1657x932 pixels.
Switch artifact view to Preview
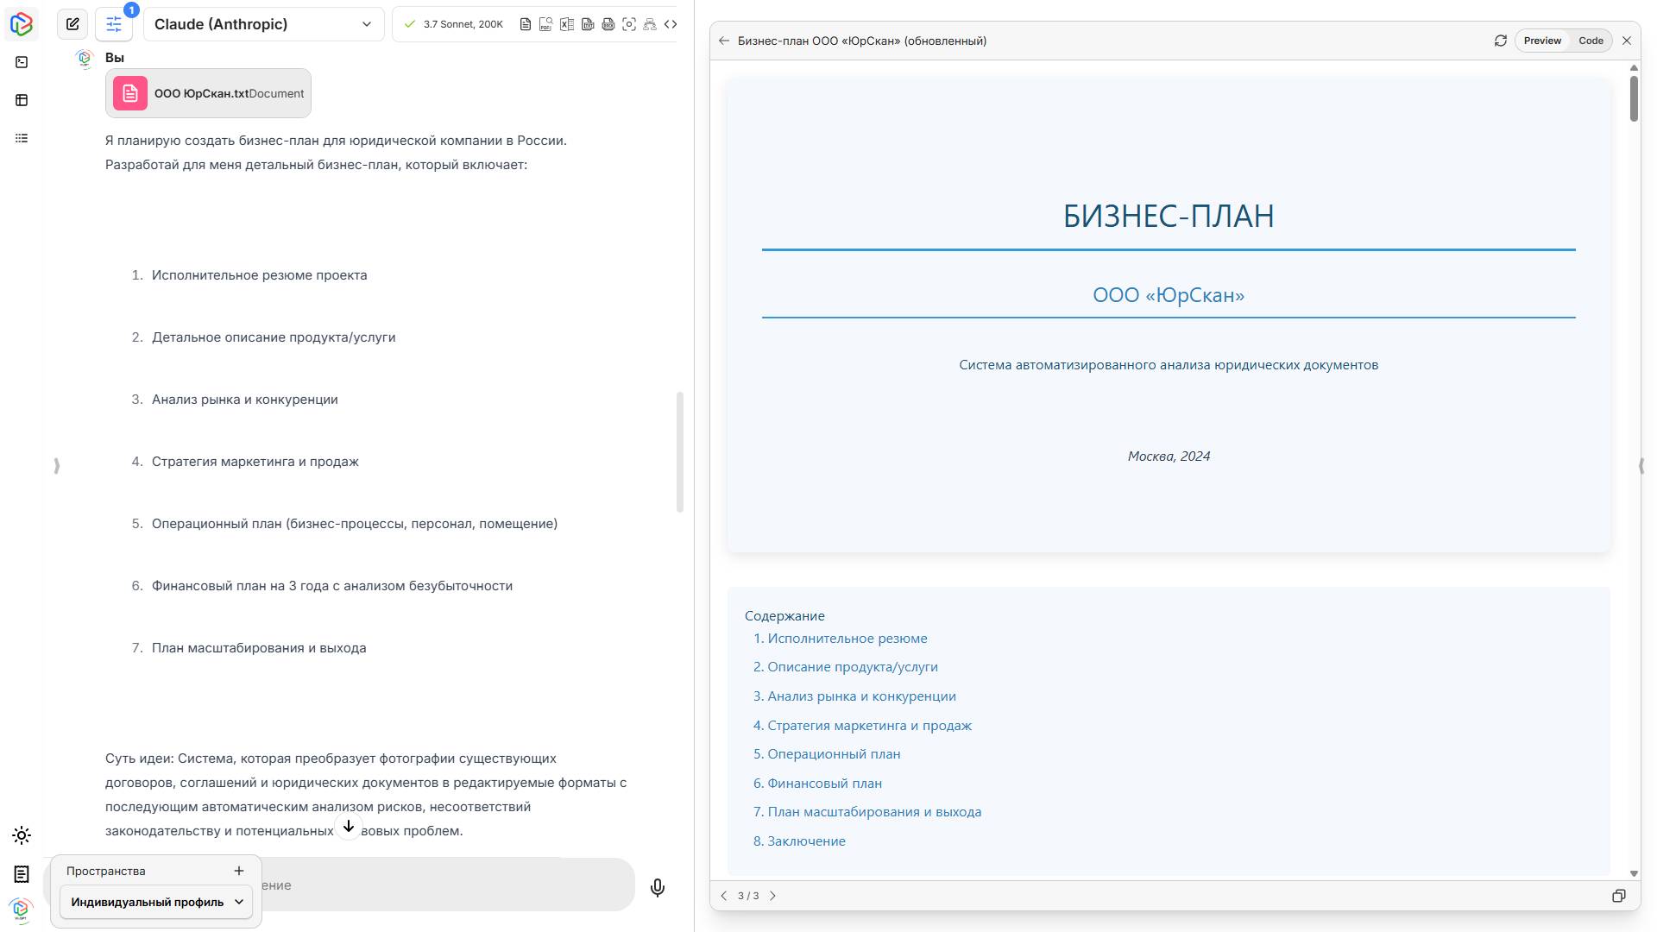tap(1542, 41)
